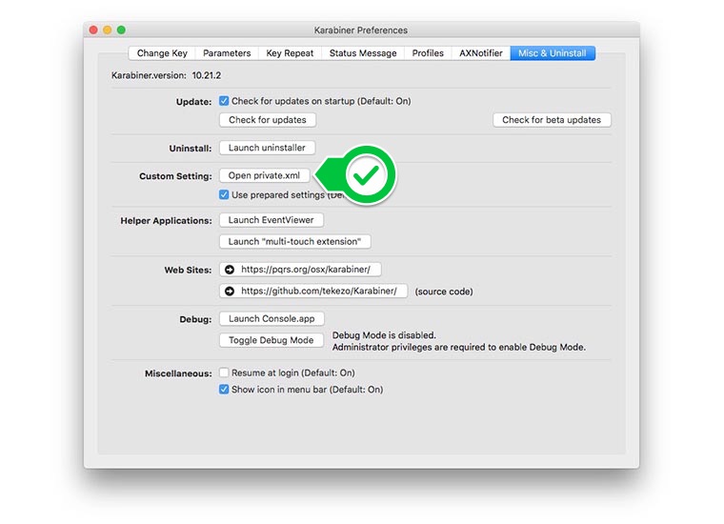This screenshot has height=524, width=724.
Task: Open the Profiles tab
Action: coord(428,53)
